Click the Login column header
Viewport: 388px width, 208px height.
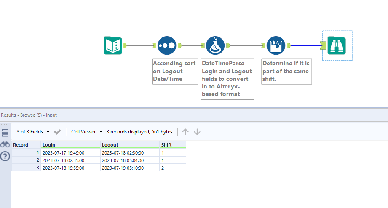pos(70,145)
